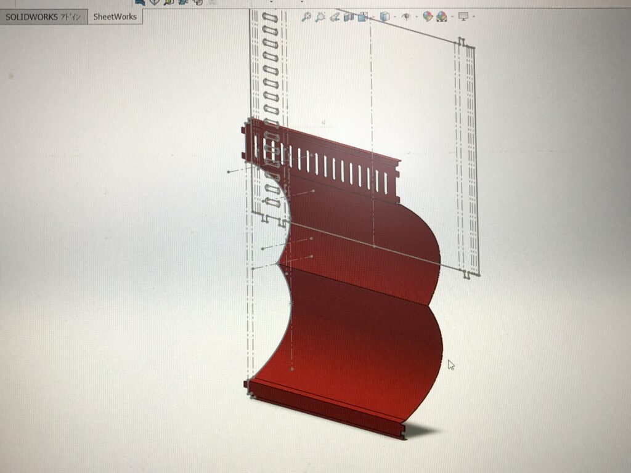Screen dimensions: 631x473
Task: Expand the View Settings dropdown arrow
Action: tap(474, 17)
